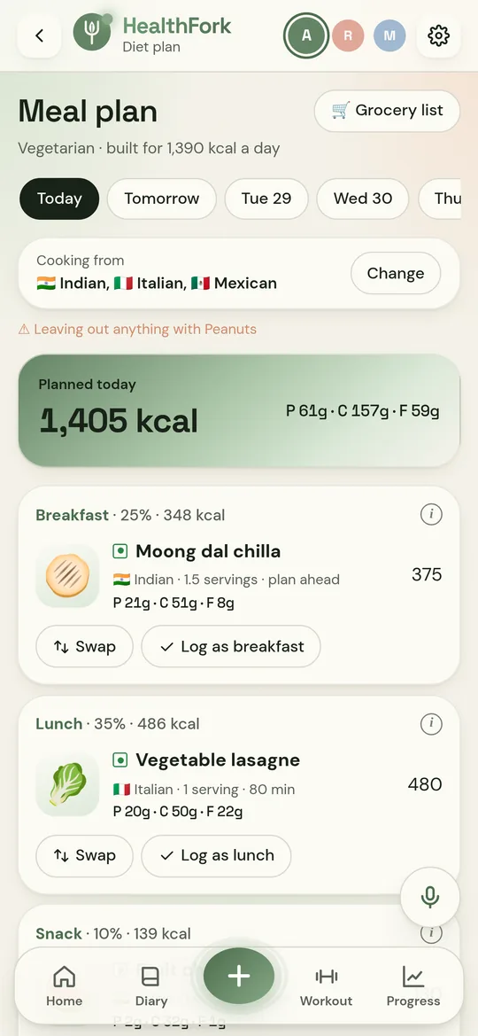Select the Tomorrow day tab
Image resolution: width=478 pixels, height=1036 pixels.
point(162,199)
